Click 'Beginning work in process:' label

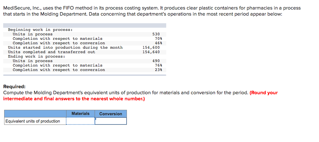click(x=40, y=30)
